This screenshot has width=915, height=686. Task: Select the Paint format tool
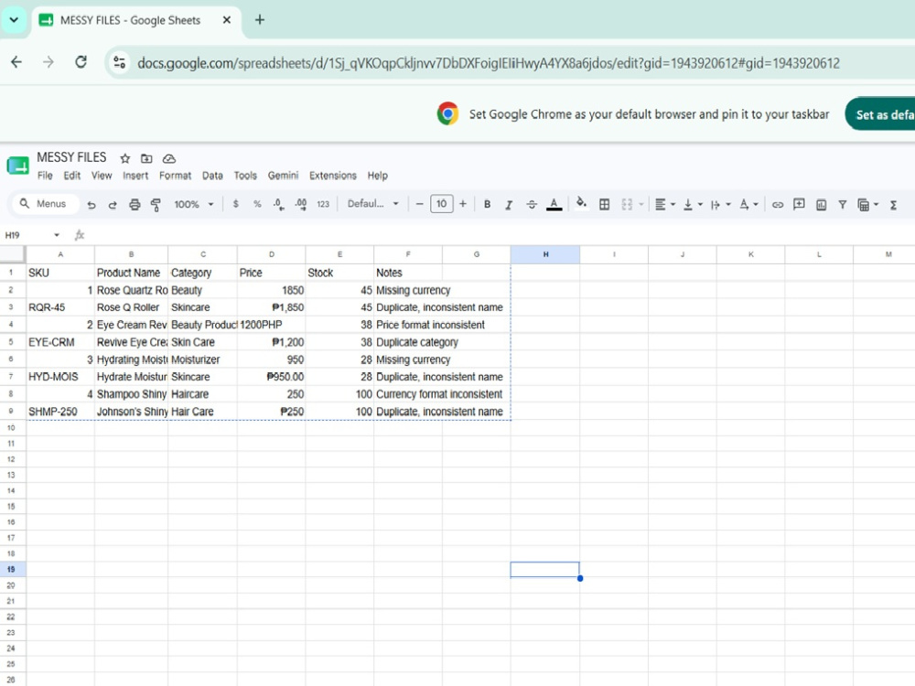tap(156, 205)
